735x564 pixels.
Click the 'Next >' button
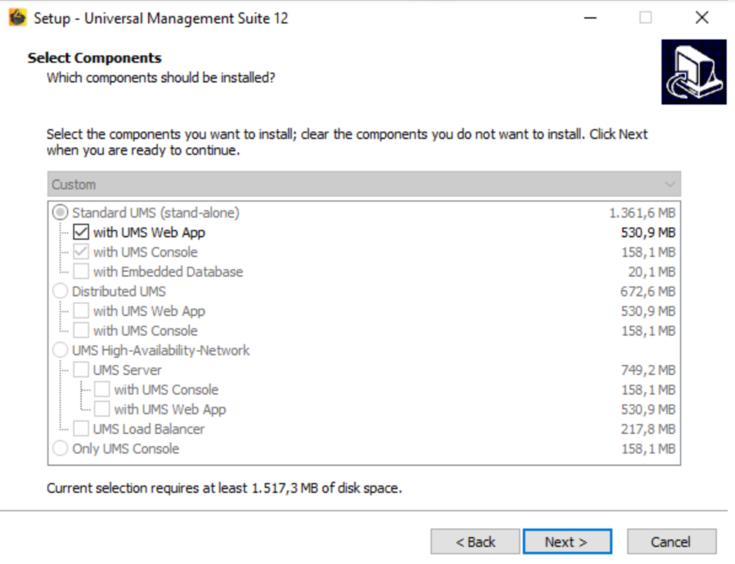[567, 541]
